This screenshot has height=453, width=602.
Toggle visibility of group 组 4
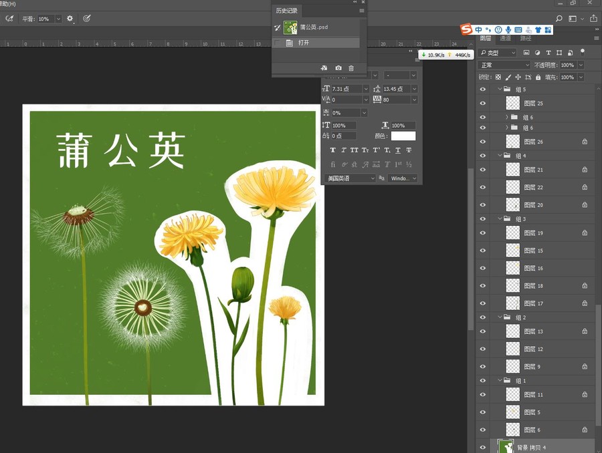[x=483, y=156]
